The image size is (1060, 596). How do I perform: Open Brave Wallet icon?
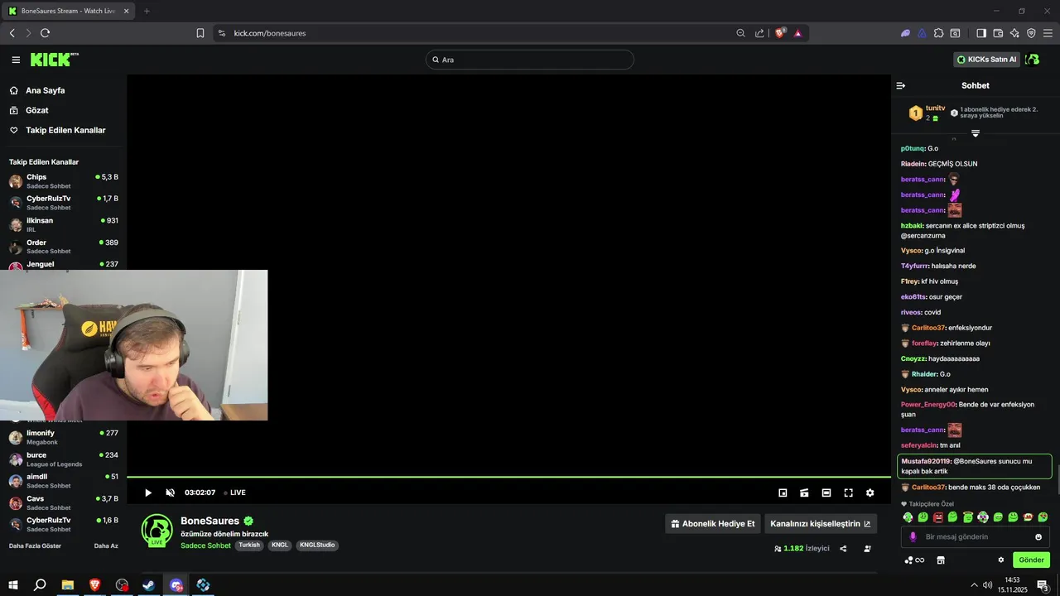998,33
